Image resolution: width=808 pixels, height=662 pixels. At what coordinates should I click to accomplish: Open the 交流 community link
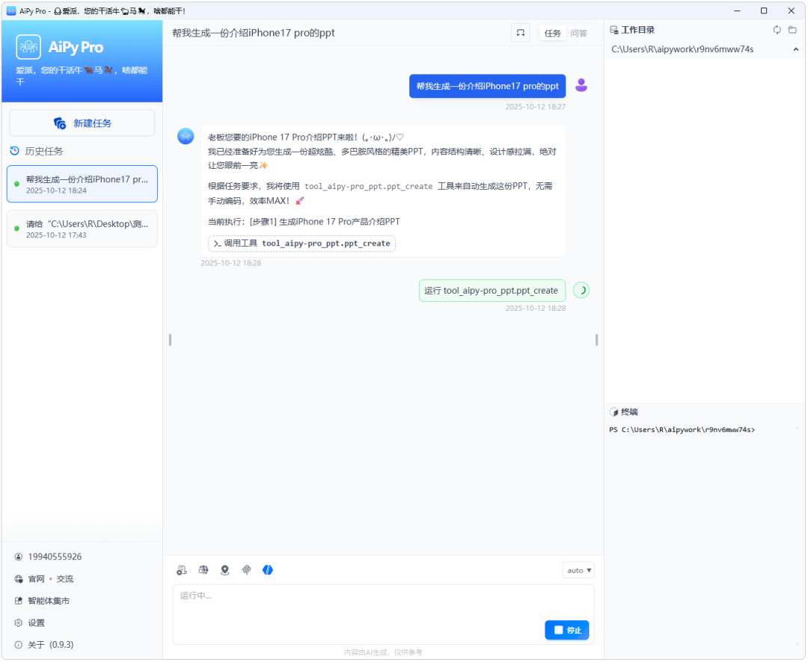[65, 578]
